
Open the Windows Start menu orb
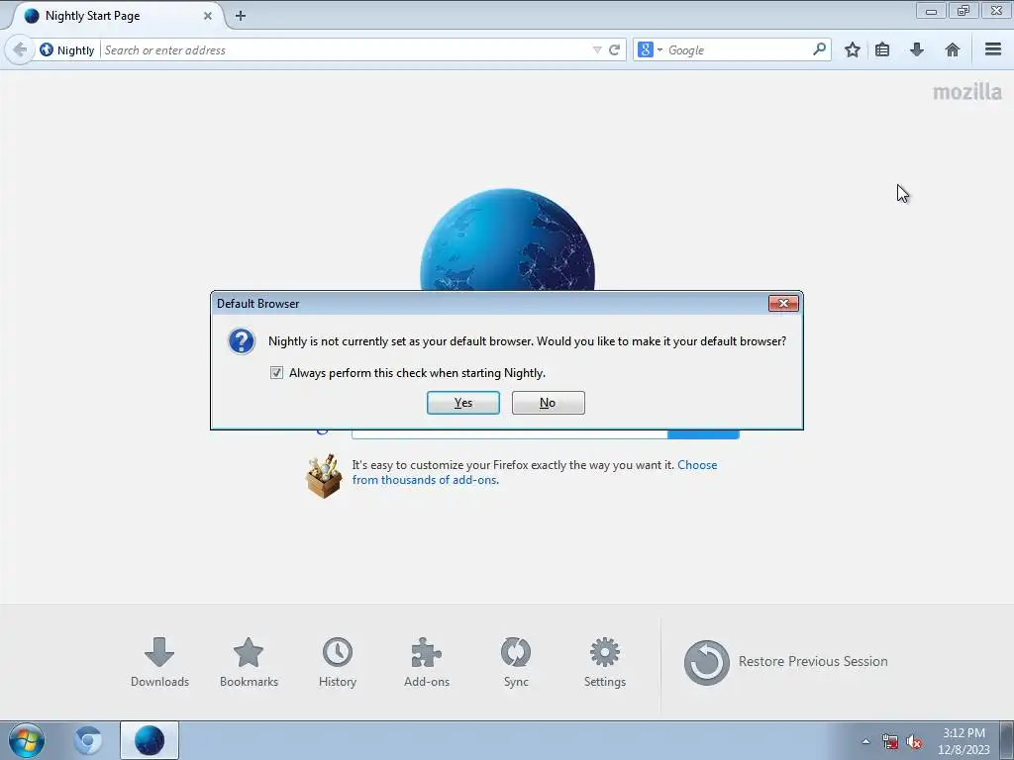(26, 740)
